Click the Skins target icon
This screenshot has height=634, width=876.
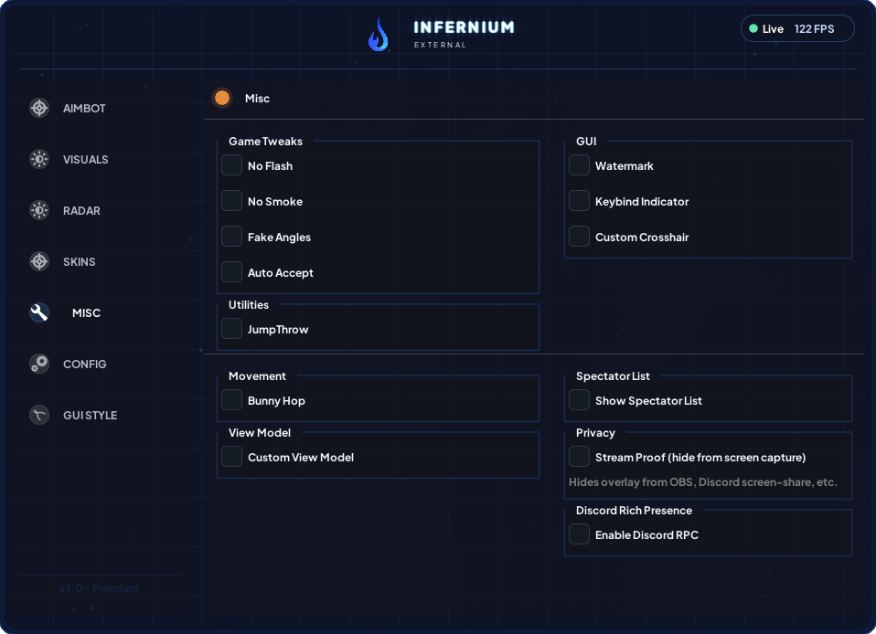point(39,261)
